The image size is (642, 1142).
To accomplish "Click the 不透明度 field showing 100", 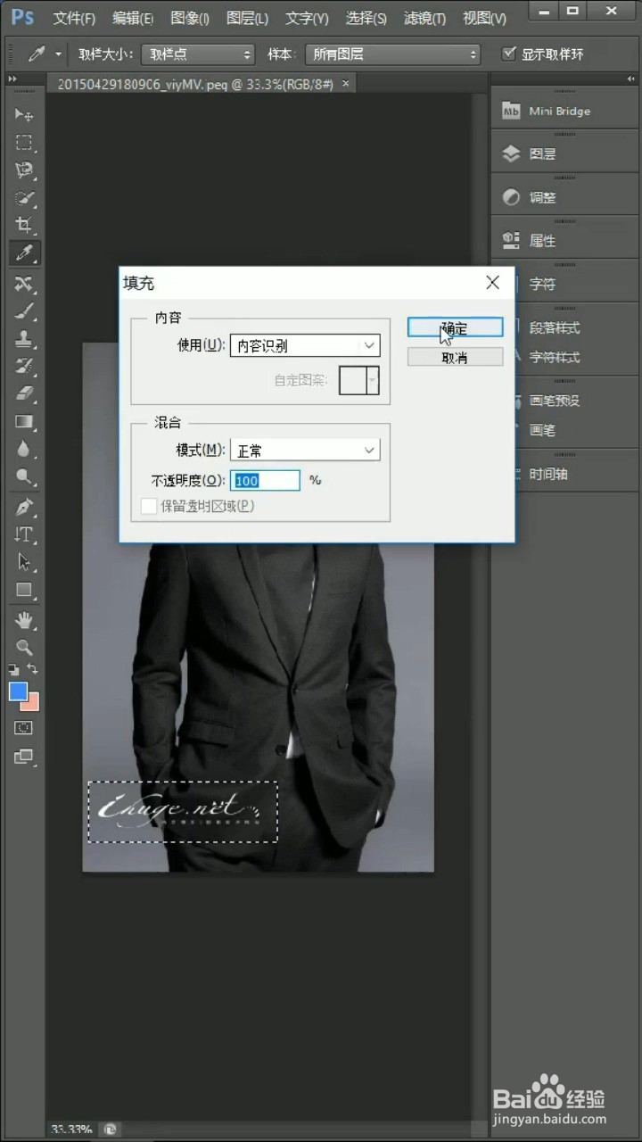I will point(266,480).
